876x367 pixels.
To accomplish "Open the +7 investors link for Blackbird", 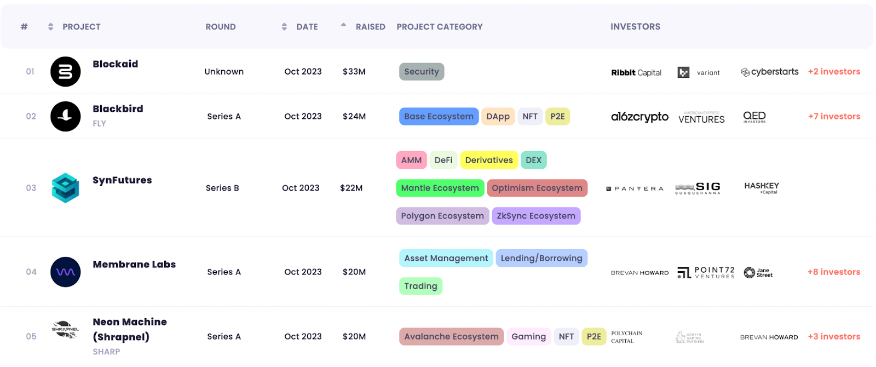I will coord(834,117).
